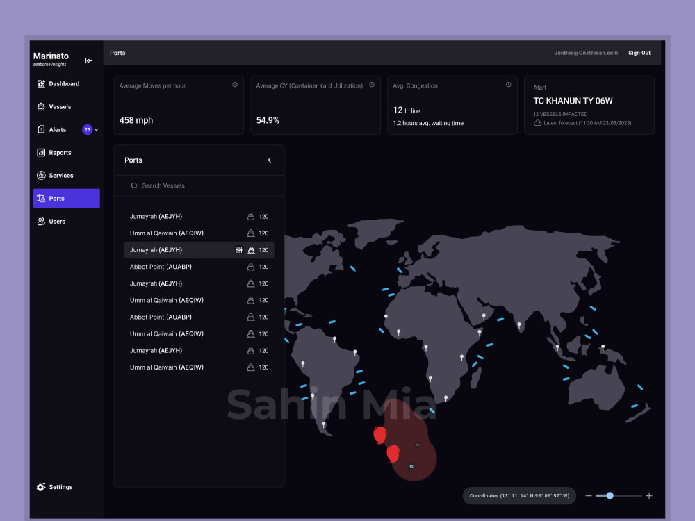This screenshot has height=521, width=695.
Task: Open filter sliders icon on highlighted Jumayrah row
Action: click(239, 250)
